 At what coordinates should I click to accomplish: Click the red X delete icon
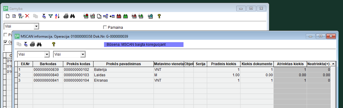pyautogui.click(x=27, y=16)
